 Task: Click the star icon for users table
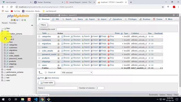[x=59, y=65]
